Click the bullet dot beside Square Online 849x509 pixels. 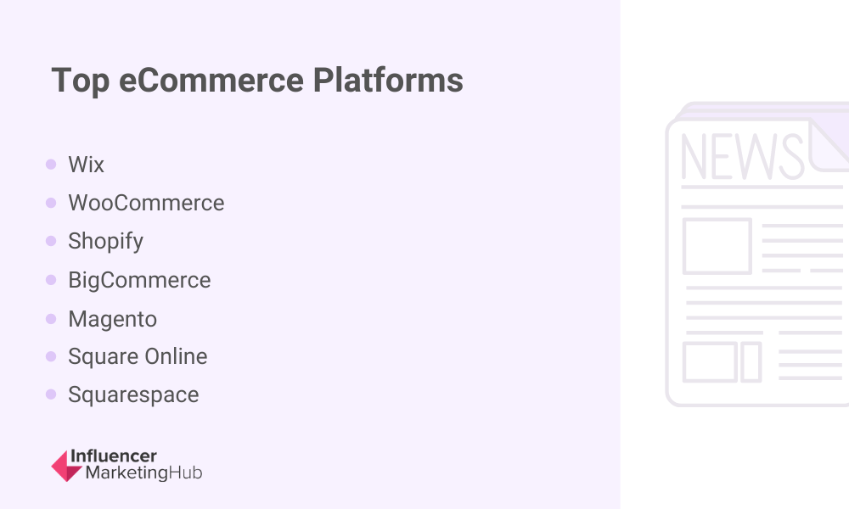coord(51,356)
